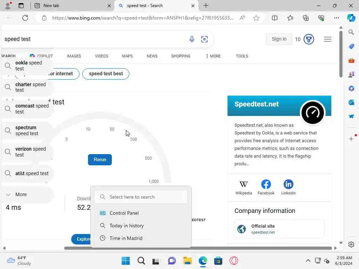
Task: Switch to Images results tab
Action: (x=74, y=56)
